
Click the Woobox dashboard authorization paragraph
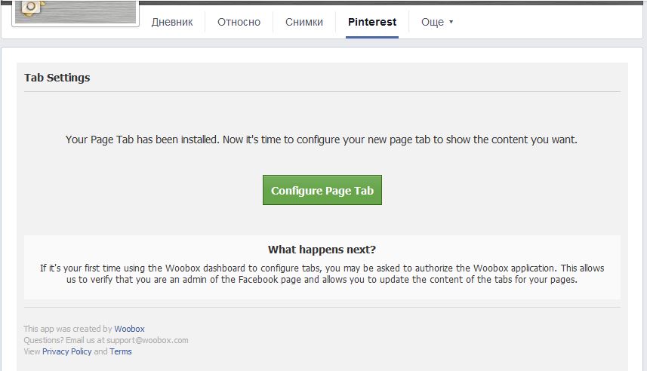point(322,274)
